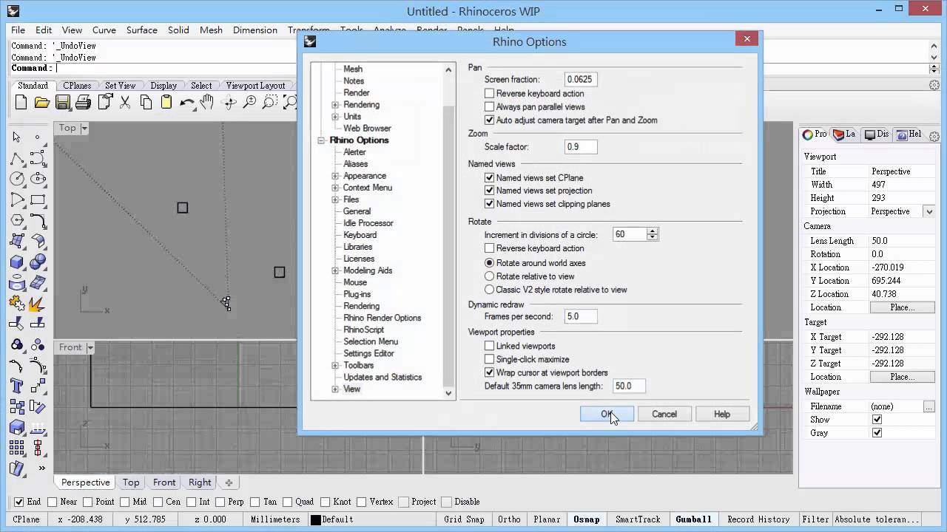Expand the View tree node
This screenshot has height=532, width=947.
[335, 389]
